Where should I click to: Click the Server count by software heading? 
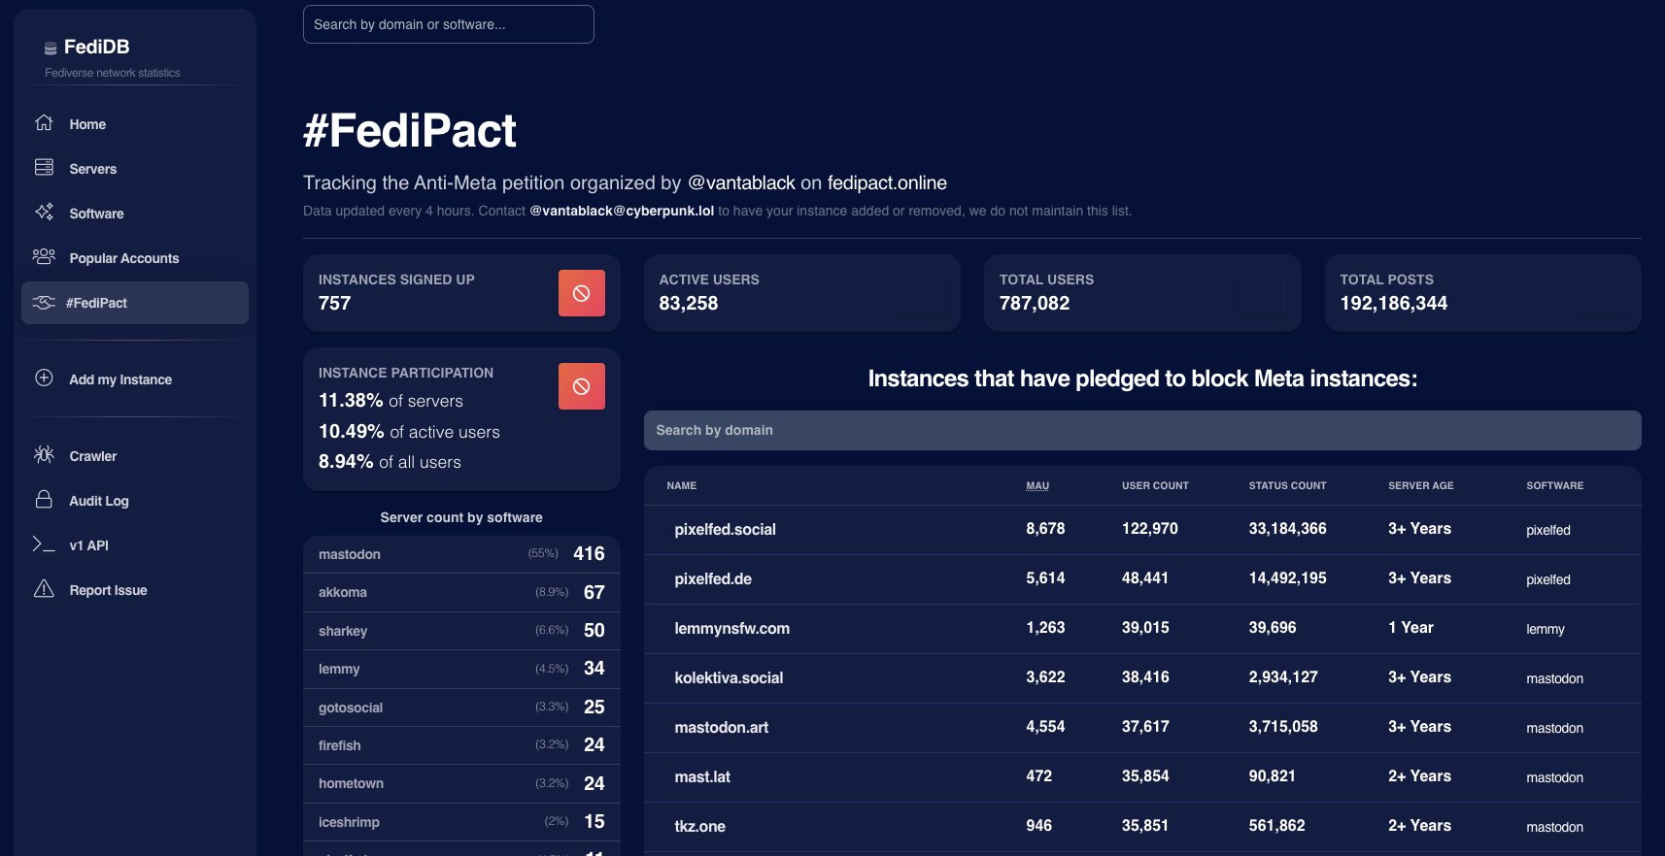(461, 517)
